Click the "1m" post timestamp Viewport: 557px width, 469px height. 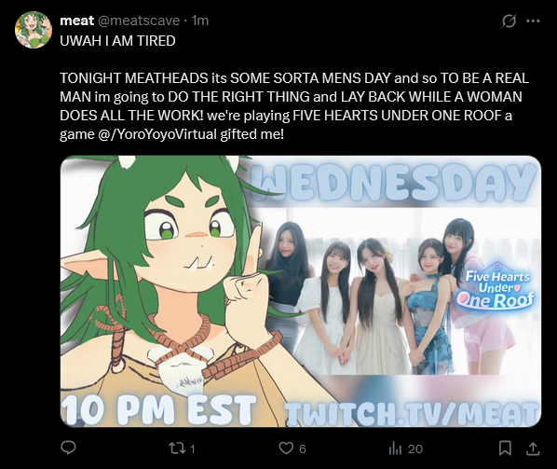200,21
